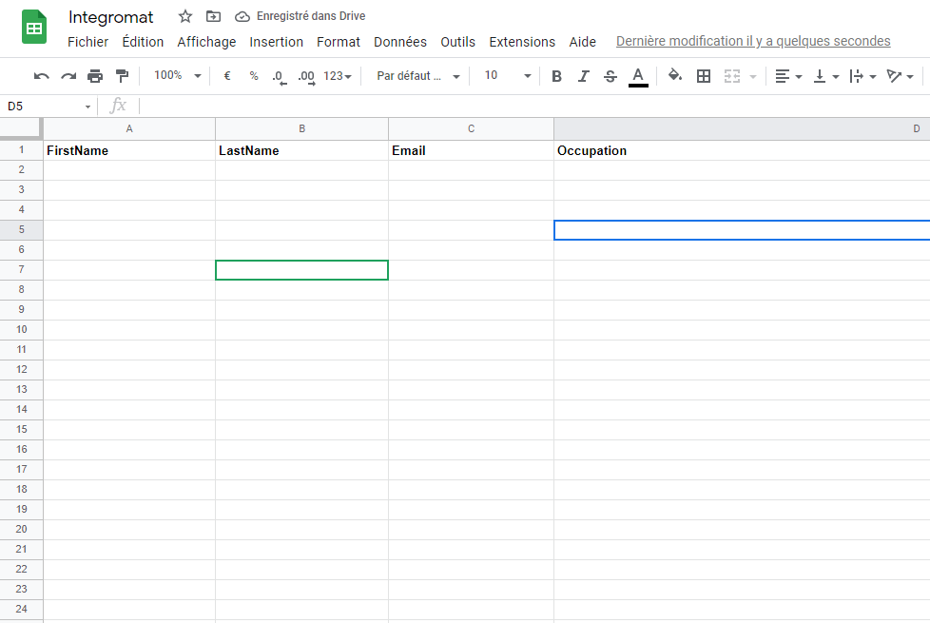Click the move-to-folder icon
Screen dimensions: 930x623
click(x=213, y=16)
